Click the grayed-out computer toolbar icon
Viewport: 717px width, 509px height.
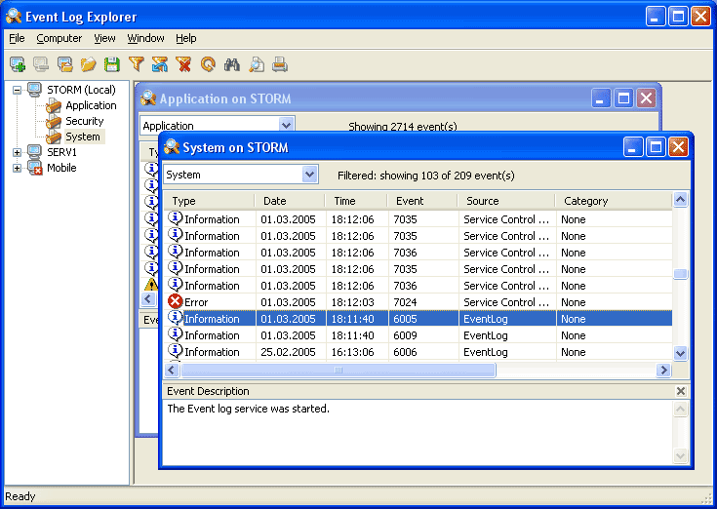[41, 64]
